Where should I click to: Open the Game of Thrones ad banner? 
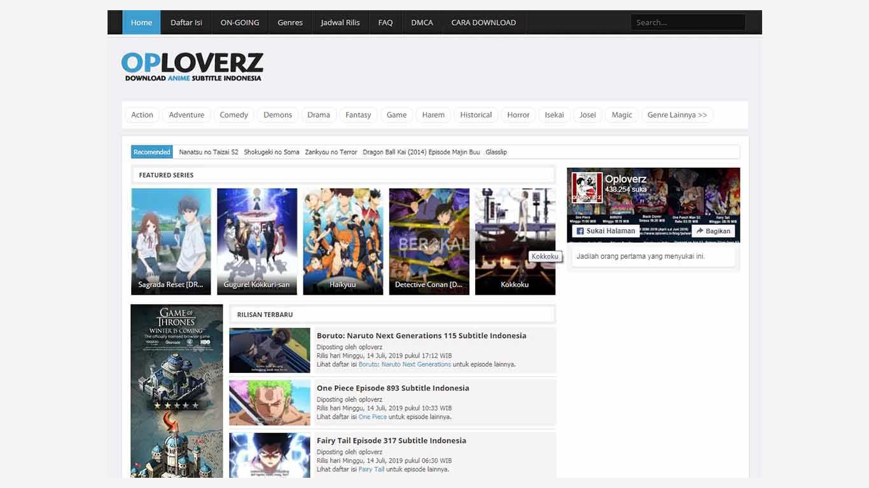click(x=177, y=391)
